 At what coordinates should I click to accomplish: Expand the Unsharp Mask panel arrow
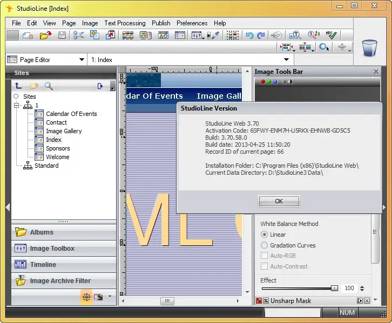coord(360,300)
